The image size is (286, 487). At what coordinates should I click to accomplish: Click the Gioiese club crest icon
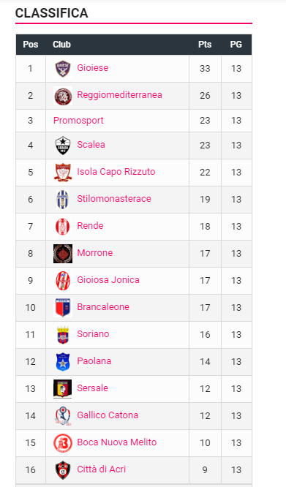(x=63, y=69)
